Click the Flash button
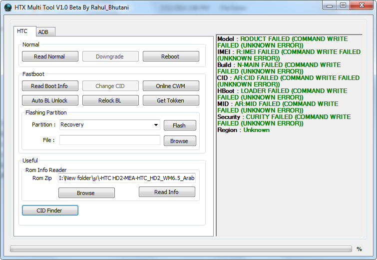The height and width of the screenshot is (260, 377). pos(180,125)
